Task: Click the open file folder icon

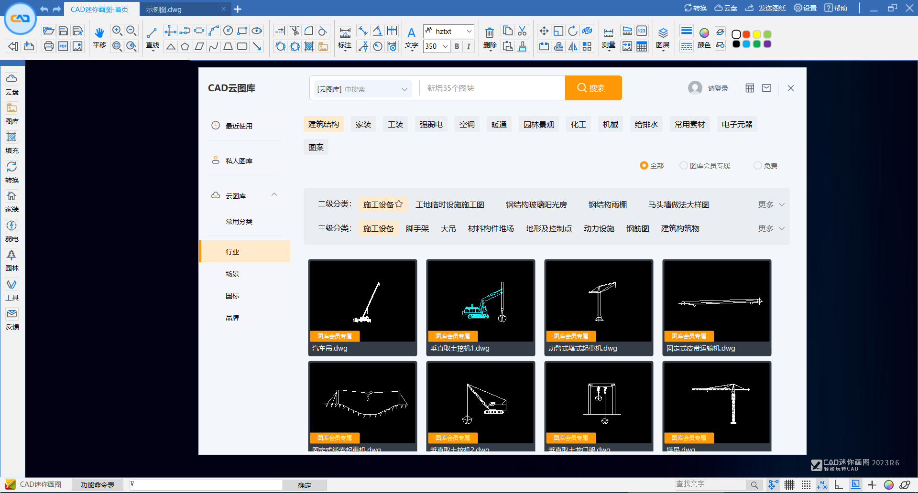Action: [48, 31]
